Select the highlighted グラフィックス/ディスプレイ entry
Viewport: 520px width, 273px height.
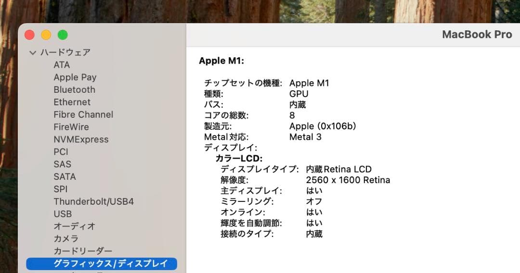102,264
